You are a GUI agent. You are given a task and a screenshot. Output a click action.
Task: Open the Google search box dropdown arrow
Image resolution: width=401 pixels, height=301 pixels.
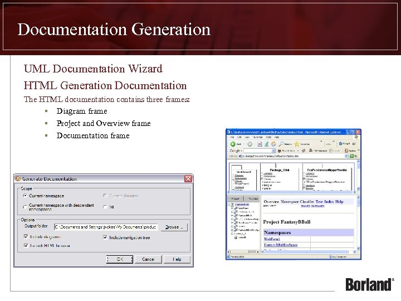273,151
